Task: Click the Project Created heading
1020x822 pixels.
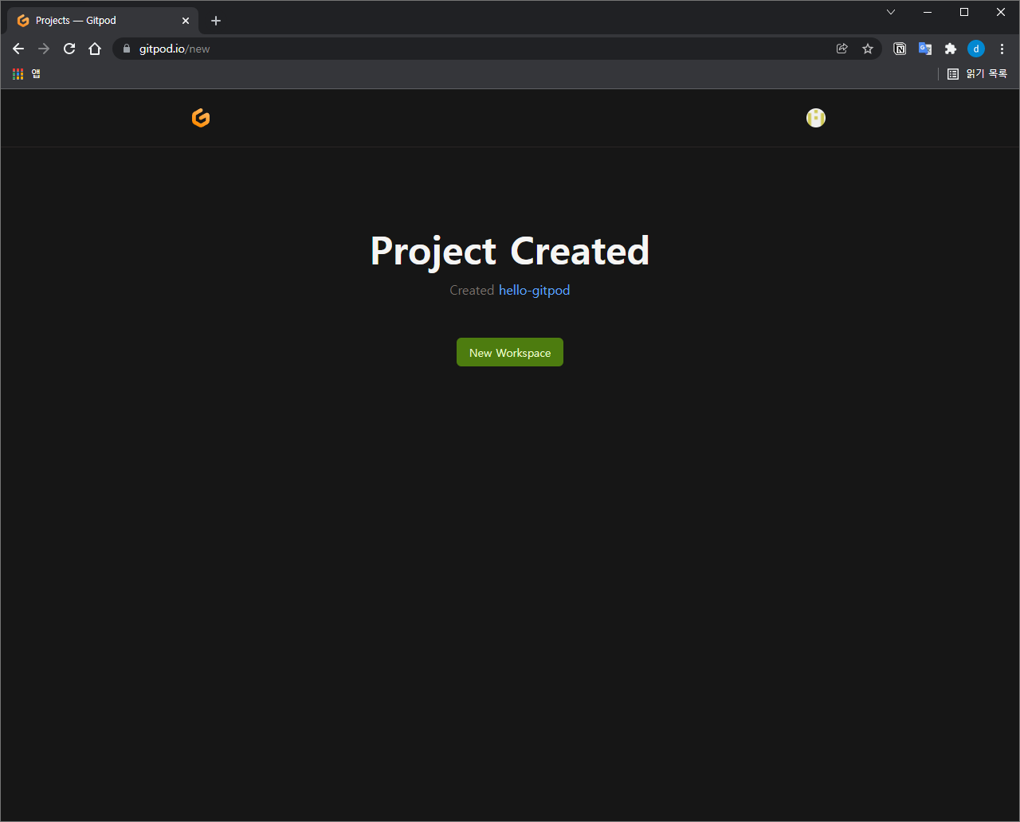Action: [x=510, y=251]
